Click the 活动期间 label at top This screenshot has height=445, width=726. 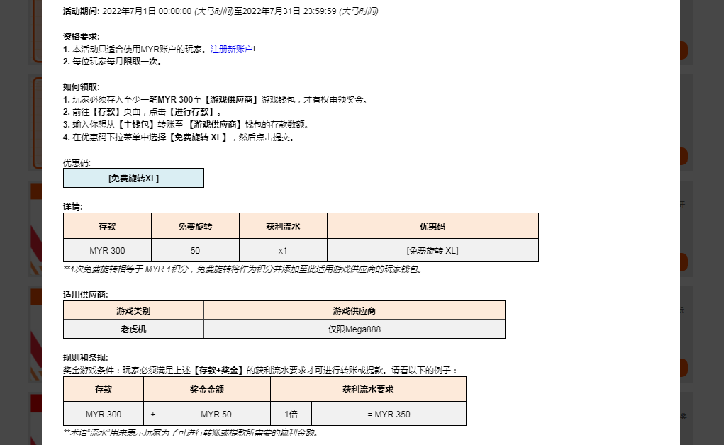click(81, 11)
